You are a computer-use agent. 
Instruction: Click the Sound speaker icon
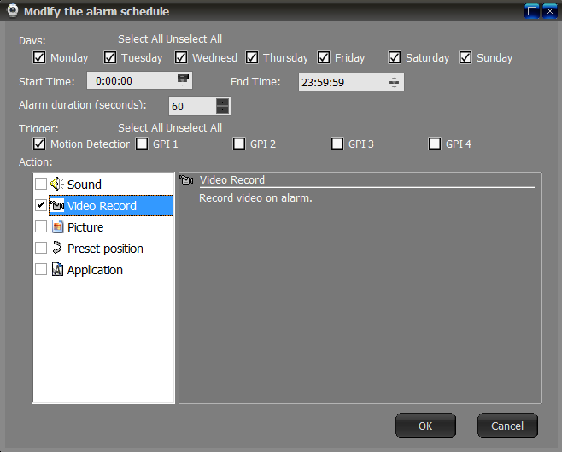point(57,185)
